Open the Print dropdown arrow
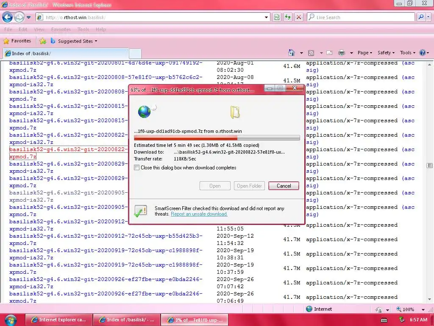This screenshot has height=326, width=434. [x=351, y=53]
